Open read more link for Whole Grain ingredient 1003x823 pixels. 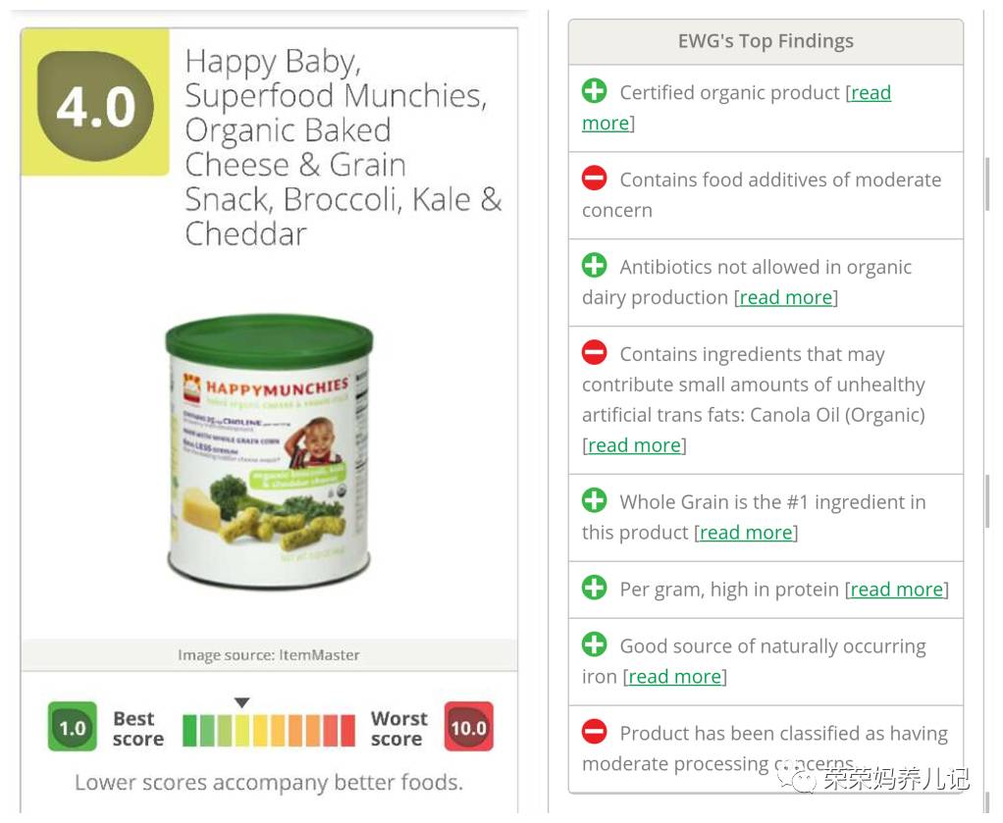[746, 533]
